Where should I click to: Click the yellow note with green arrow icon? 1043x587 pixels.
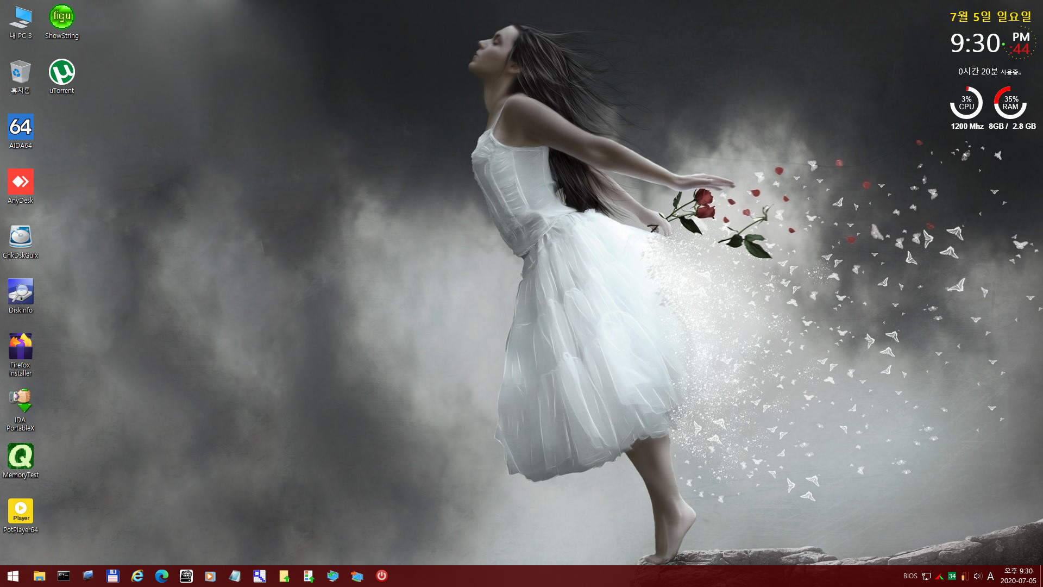(284, 576)
